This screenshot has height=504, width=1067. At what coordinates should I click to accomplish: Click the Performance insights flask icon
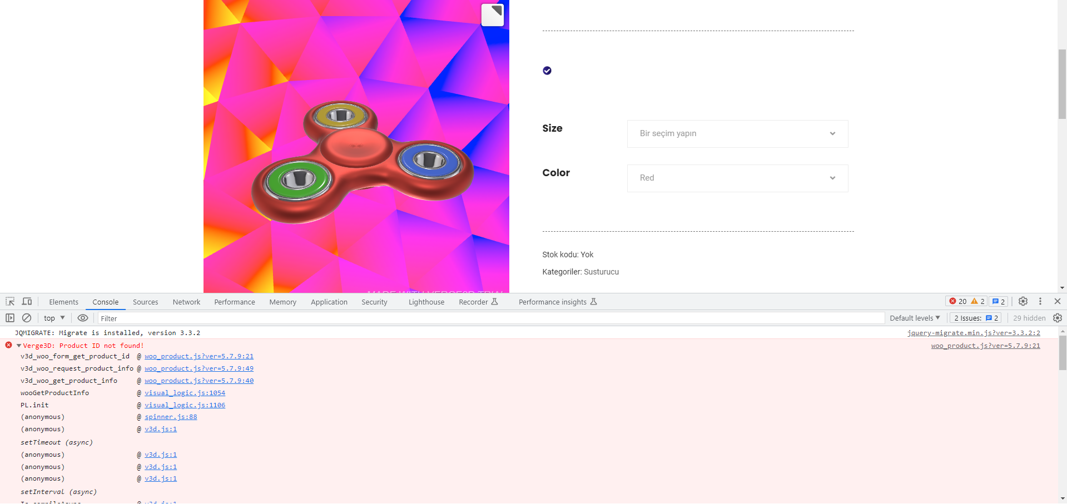click(593, 302)
